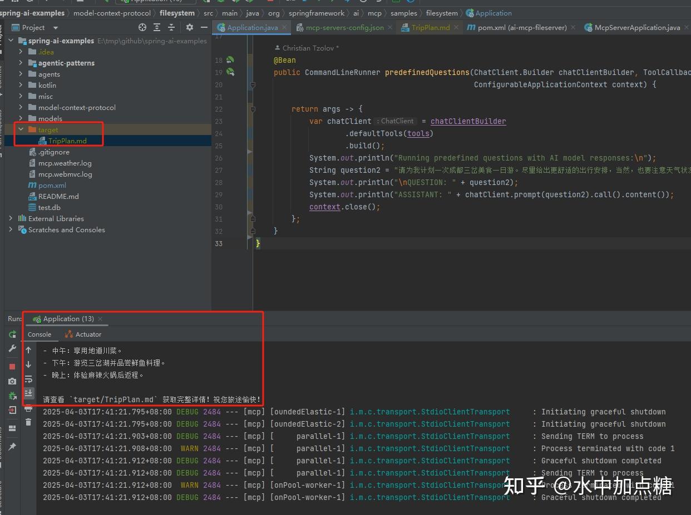Toggle the code fold marker beside return args
Viewport: 691px width, 515px height.
[x=253, y=109]
